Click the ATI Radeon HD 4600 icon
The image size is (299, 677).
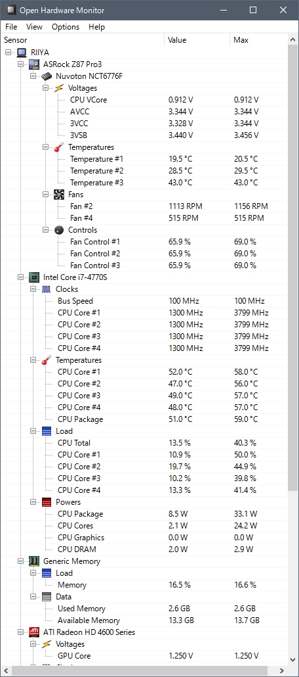[34, 632]
